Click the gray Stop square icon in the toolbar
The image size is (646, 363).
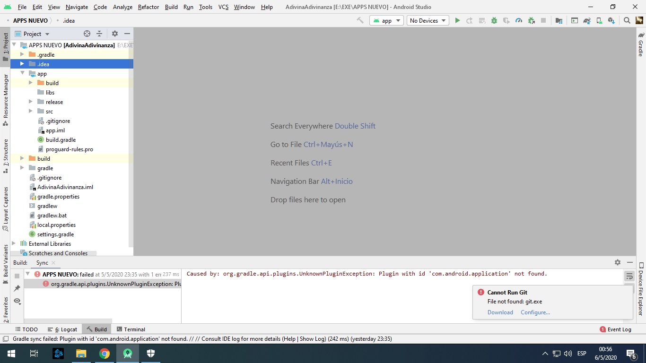(543, 20)
